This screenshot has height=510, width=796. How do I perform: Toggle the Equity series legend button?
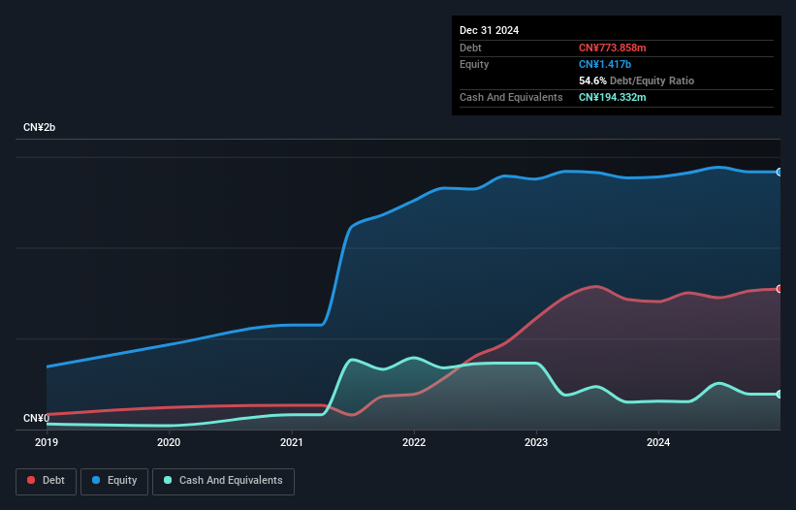tap(114, 481)
